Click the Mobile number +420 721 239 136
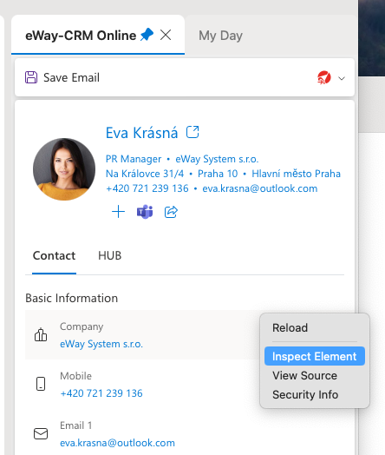Image resolution: width=385 pixels, height=455 pixels. 101,393
